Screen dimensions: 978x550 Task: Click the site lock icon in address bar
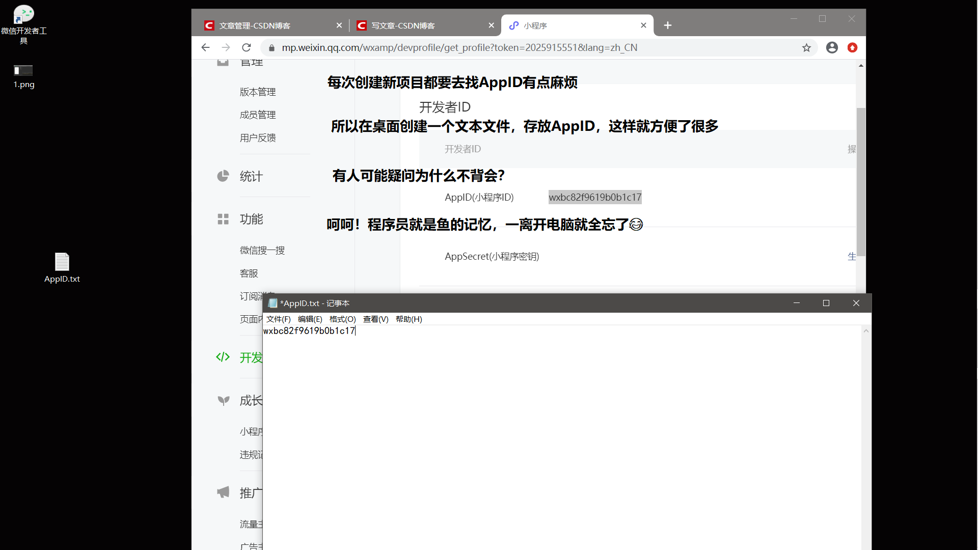271,48
